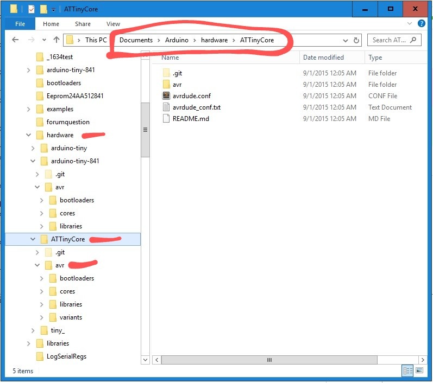Switch to Large icons view layout

tap(419, 371)
